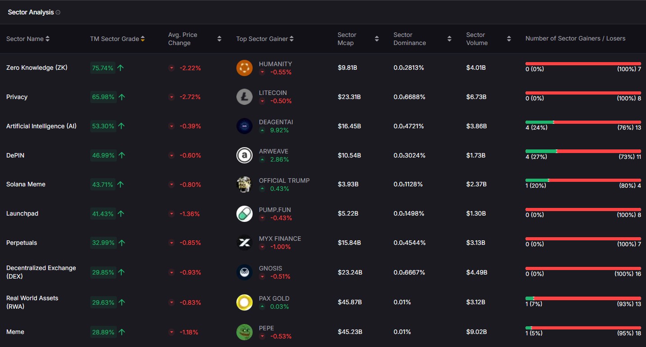Click the info icon beside Sector Analysis
The height and width of the screenshot is (347, 646).
58,13
